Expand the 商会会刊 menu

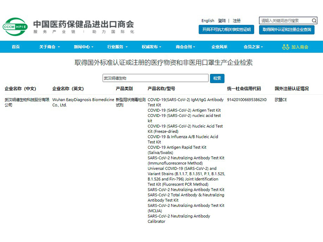tap(185, 47)
